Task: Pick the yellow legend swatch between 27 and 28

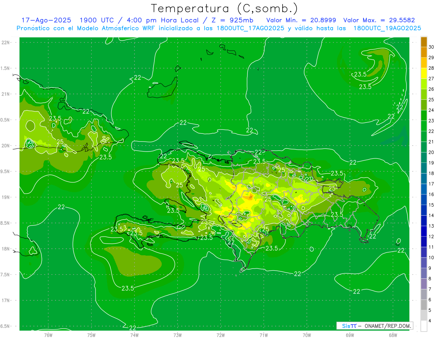Action: [x=424, y=73]
